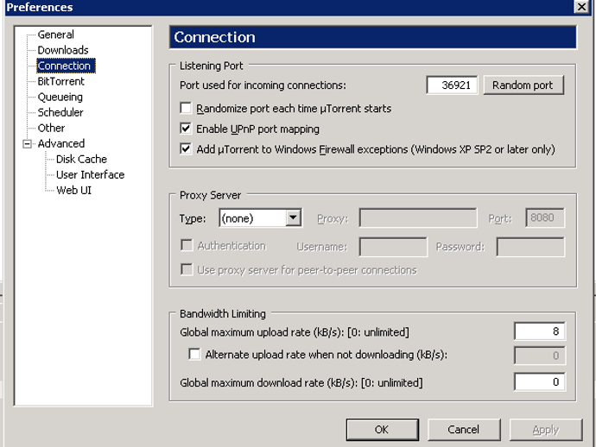Open the Queueing preferences section
This screenshot has height=447, width=596.
coord(60,97)
